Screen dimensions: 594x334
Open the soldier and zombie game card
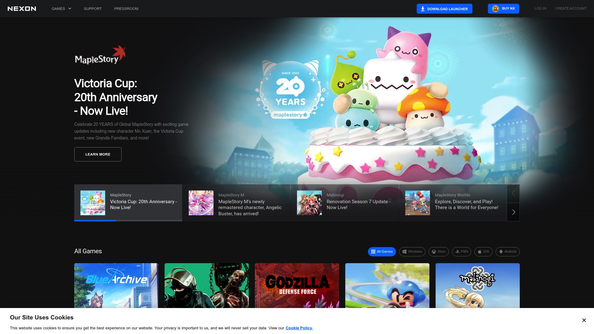click(207, 285)
